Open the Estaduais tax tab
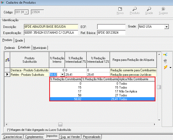The width and height of the screenshot is (173, 140). click(x=24, y=47)
